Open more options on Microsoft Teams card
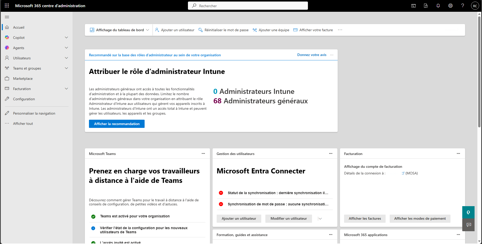The width and height of the screenshot is (482, 244). 203,153
